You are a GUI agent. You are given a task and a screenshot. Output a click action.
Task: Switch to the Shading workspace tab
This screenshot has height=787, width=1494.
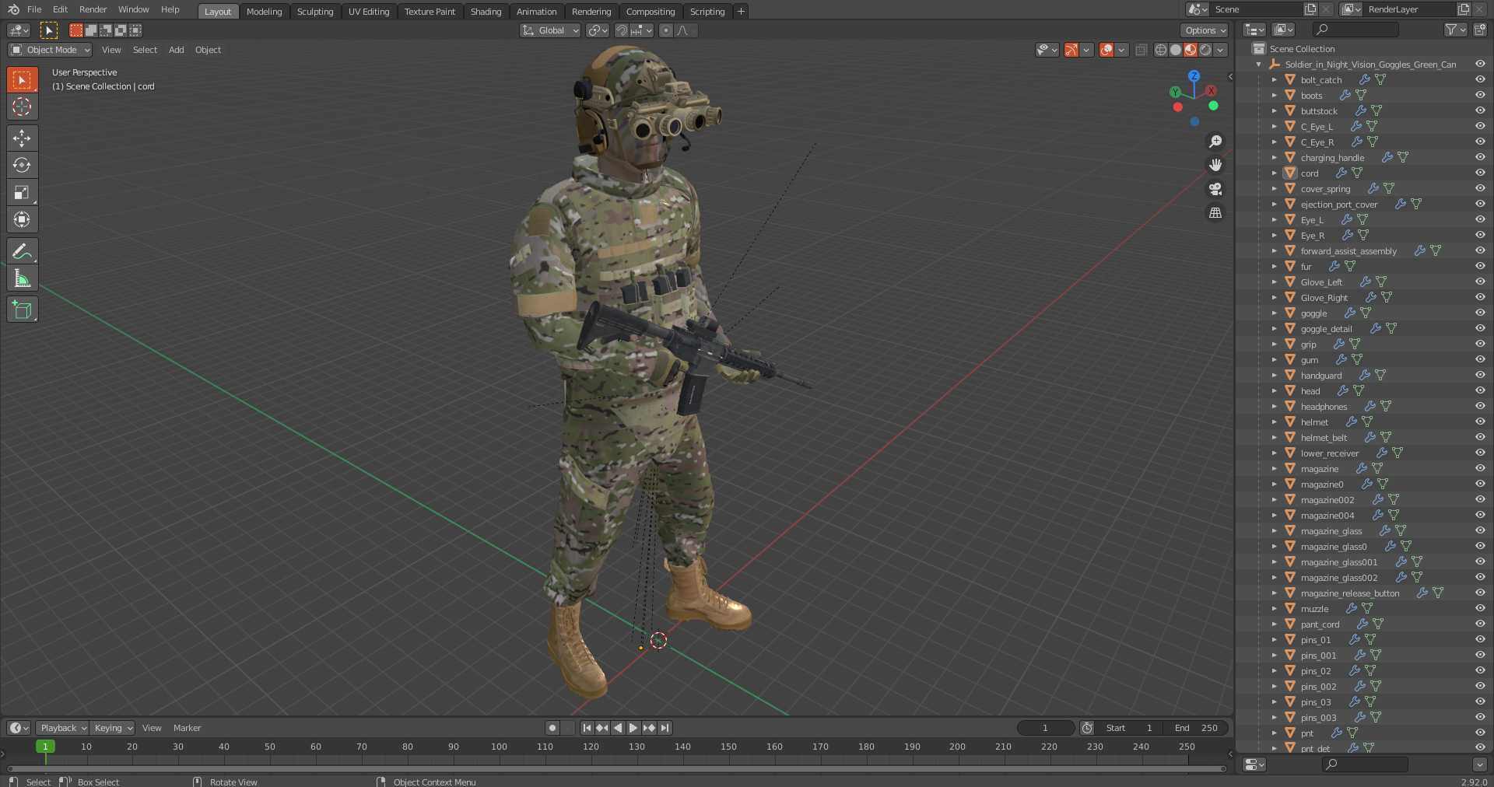(486, 12)
